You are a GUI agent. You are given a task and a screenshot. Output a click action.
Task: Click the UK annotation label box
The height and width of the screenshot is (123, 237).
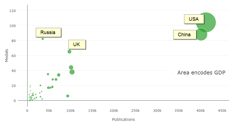point(77,44)
